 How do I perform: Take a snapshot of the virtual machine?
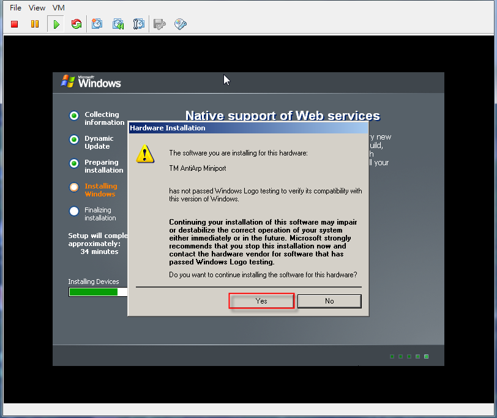click(97, 24)
